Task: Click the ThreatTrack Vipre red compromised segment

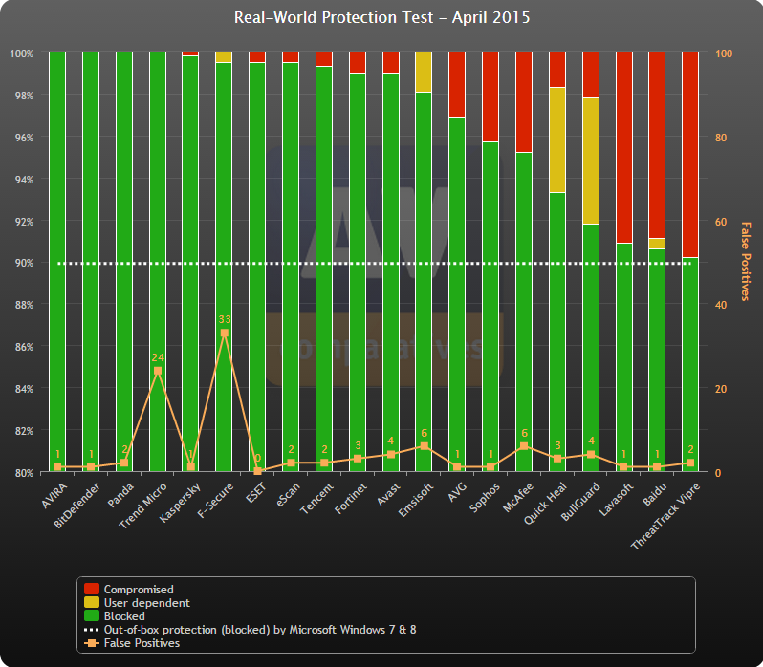Action: [x=690, y=154]
